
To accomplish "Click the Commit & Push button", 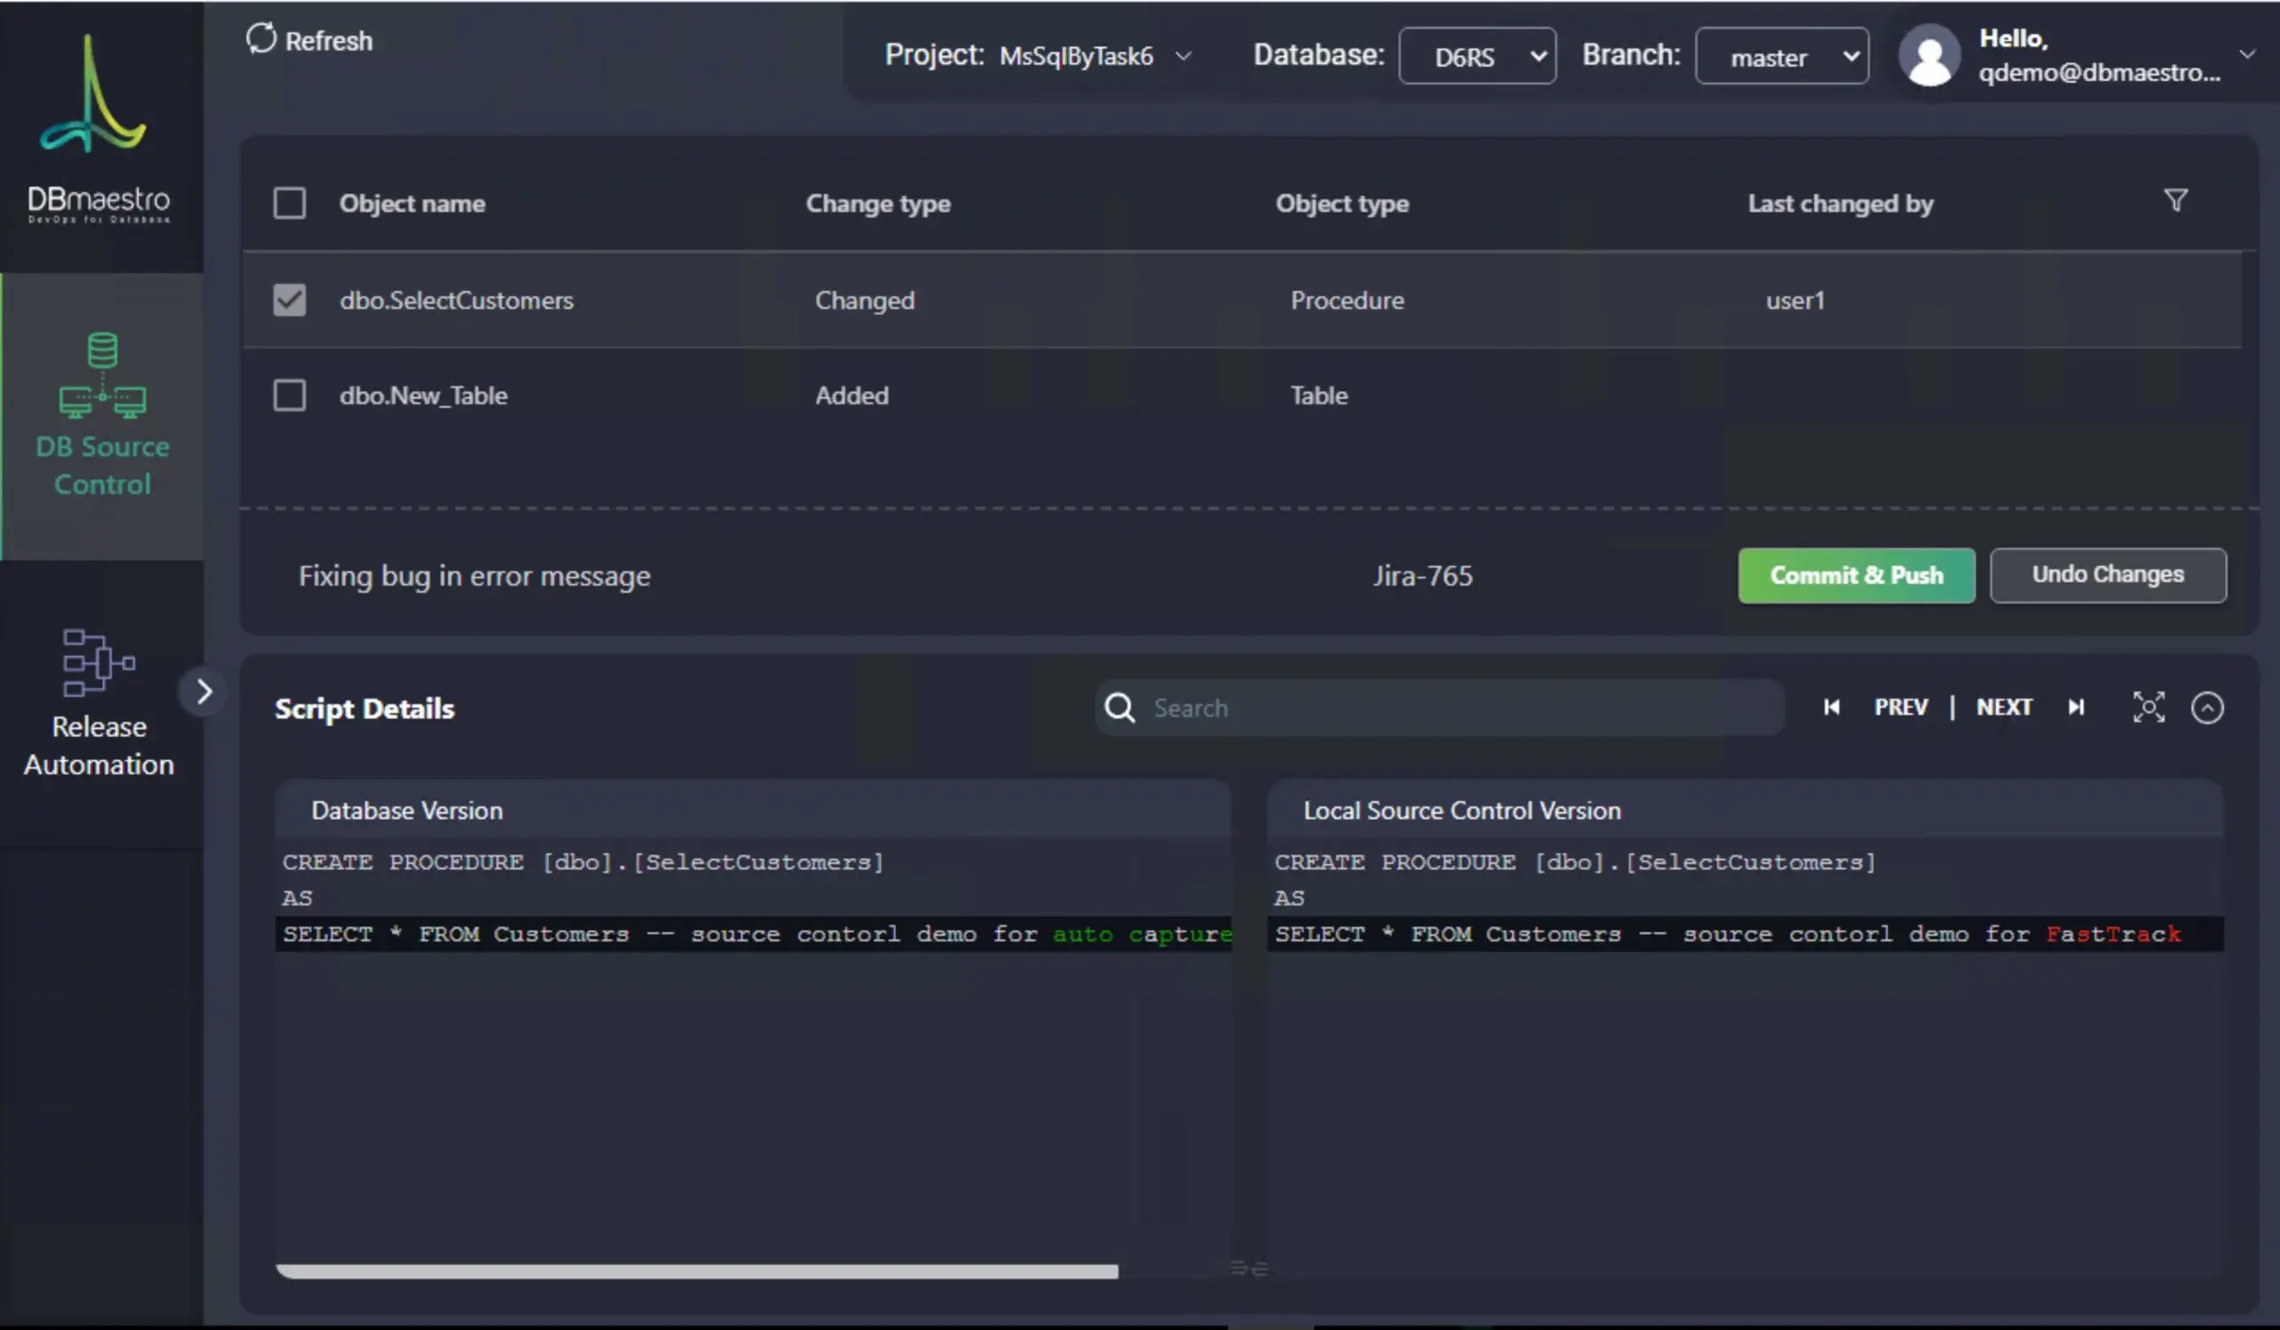I will pyautogui.click(x=1856, y=575).
